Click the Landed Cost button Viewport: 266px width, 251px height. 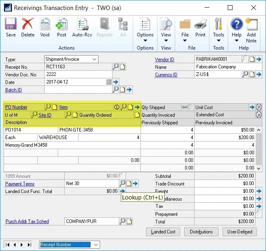coord(163,232)
